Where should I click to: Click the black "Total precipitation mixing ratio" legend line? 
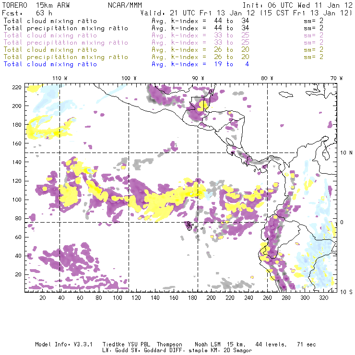pos(66,28)
